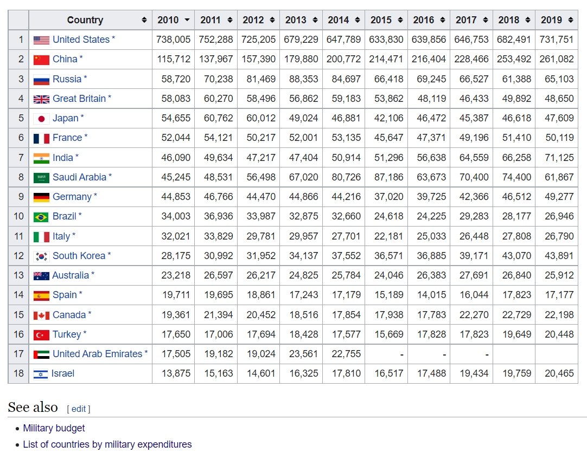
Task: Open the Japan country link
Action: pyautogui.click(x=66, y=118)
